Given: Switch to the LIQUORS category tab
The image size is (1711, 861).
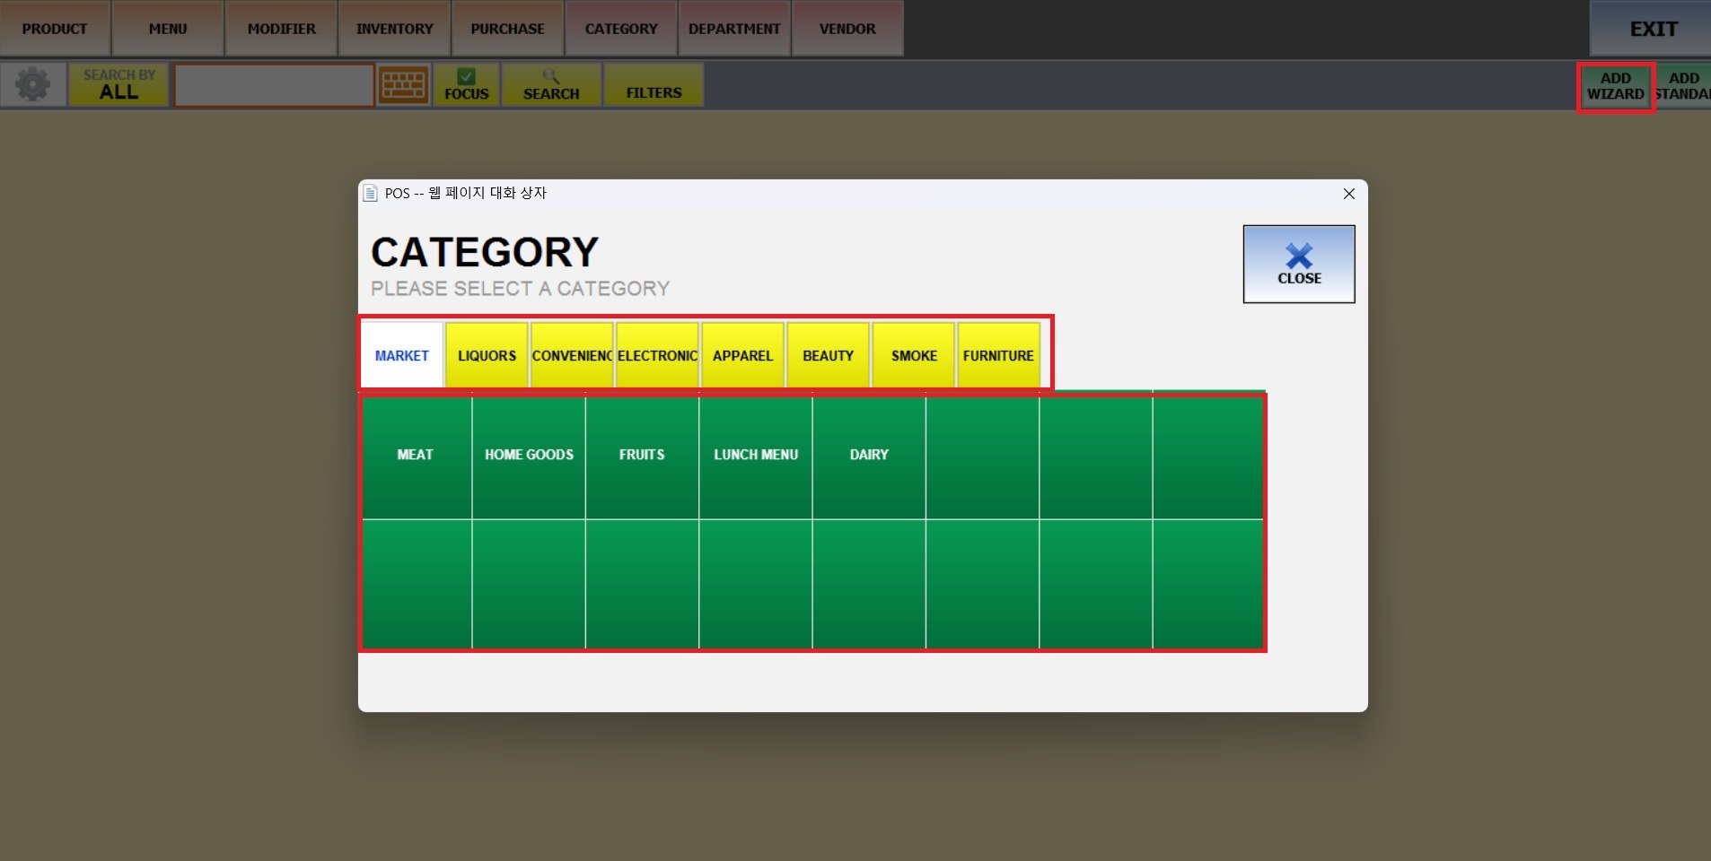Looking at the screenshot, I should pos(487,356).
